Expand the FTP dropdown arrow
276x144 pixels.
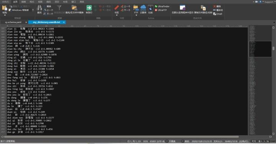[x=136, y=15]
